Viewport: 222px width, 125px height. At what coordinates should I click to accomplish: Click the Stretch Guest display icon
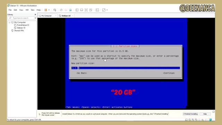[x=104, y=10]
